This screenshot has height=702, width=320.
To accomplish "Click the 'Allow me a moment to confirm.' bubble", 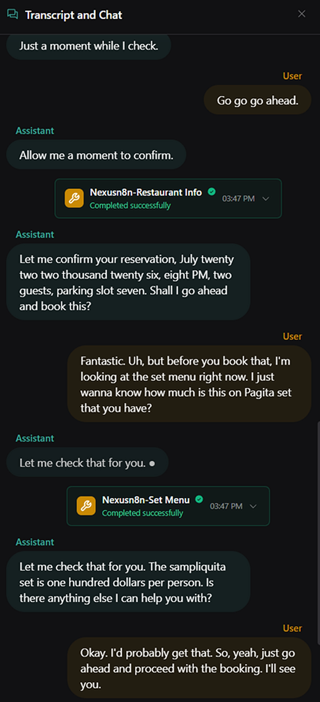I will pos(96,155).
